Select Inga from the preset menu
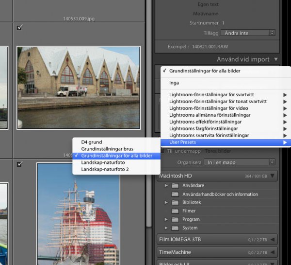The image size is (291, 265). (x=174, y=83)
